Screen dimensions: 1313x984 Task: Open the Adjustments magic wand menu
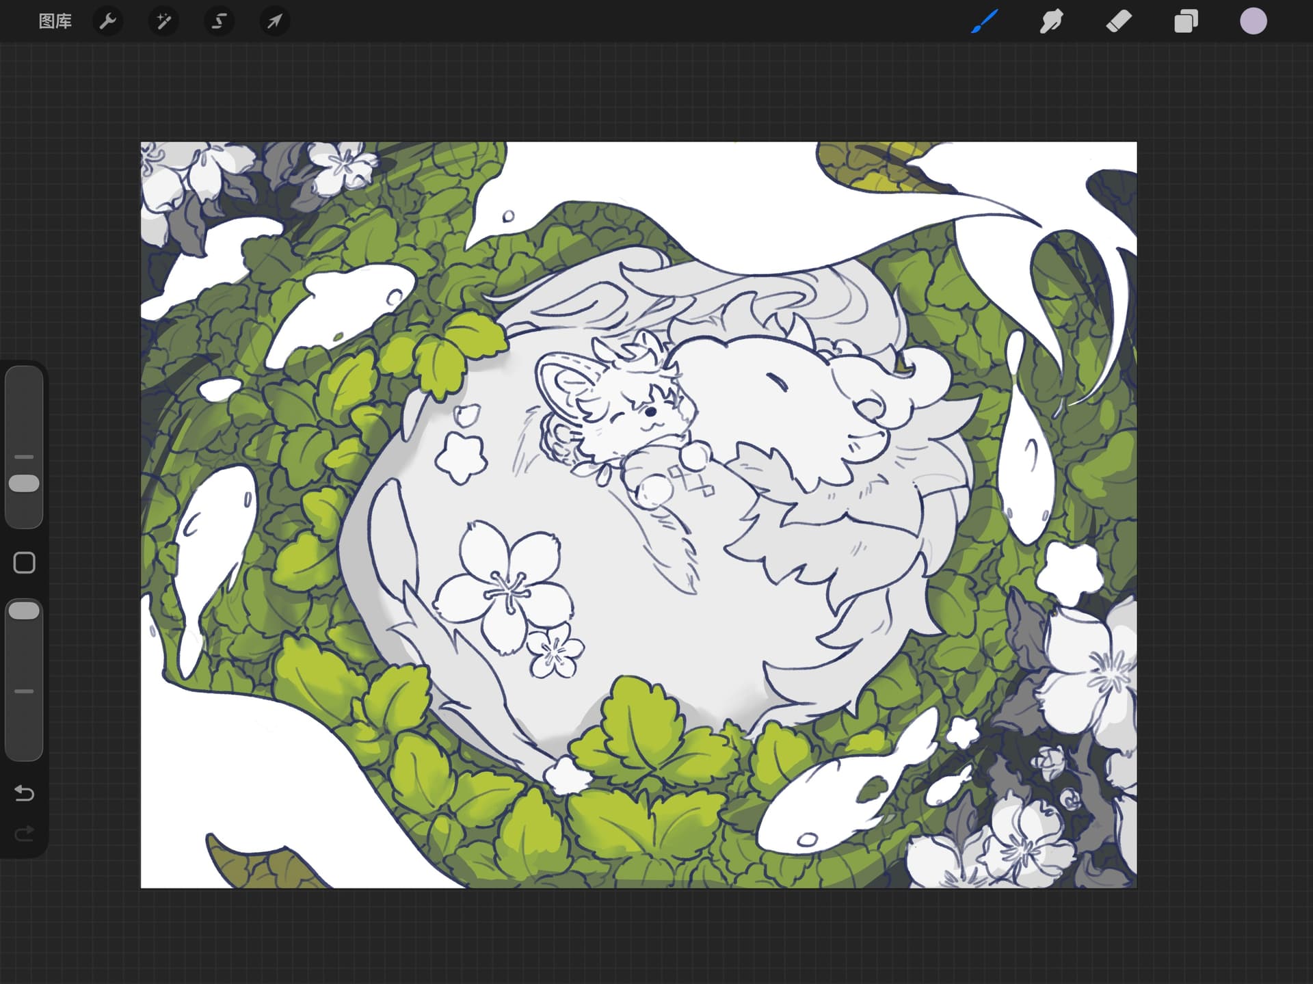163,21
